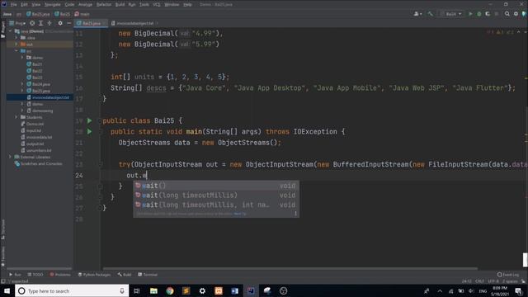This screenshot has height=297, width=528.
Task: Click the Stop icon in toolbar
Action: pos(497,14)
